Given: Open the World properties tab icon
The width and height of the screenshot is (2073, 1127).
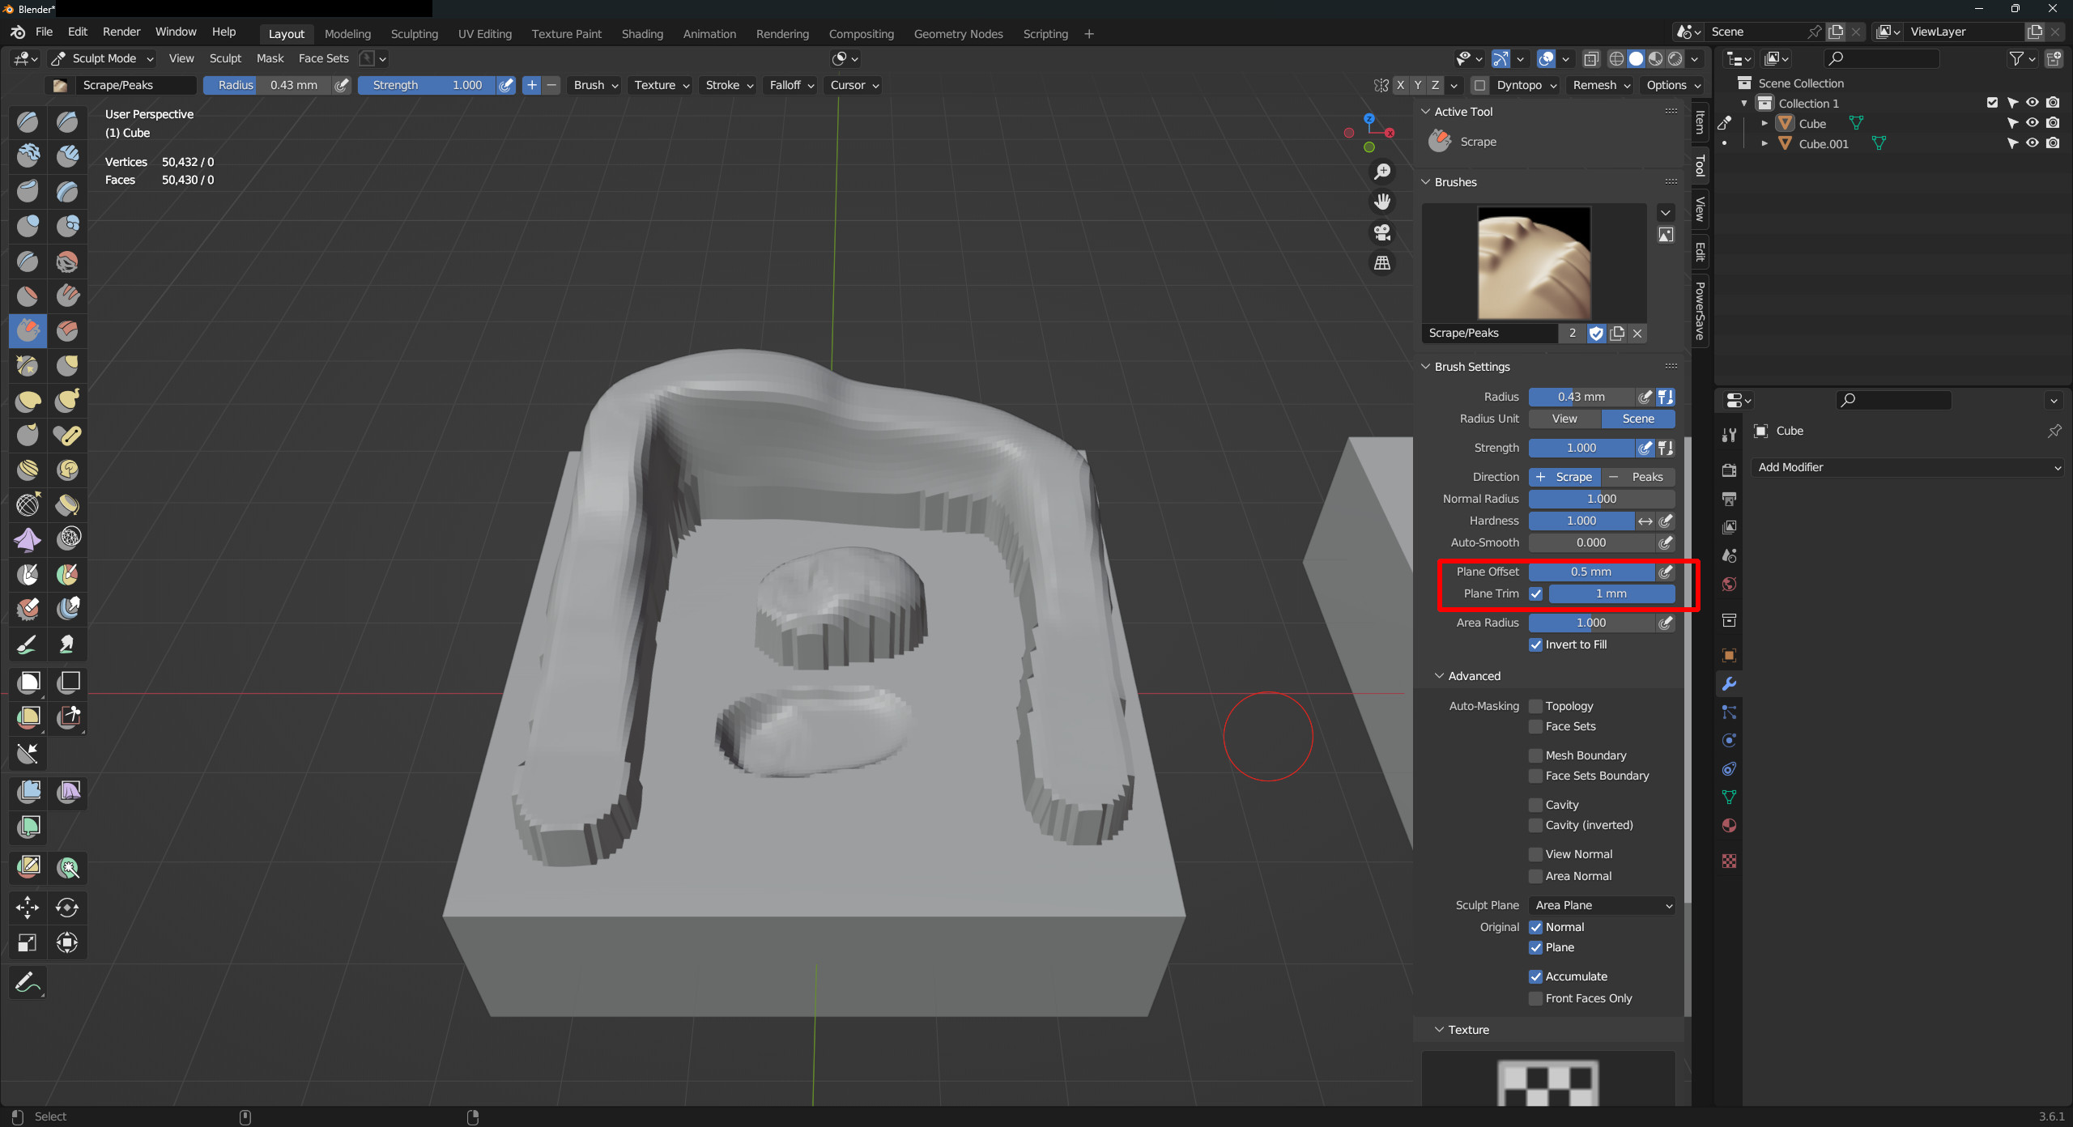Looking at the screenshot, I should (1729, 585).
